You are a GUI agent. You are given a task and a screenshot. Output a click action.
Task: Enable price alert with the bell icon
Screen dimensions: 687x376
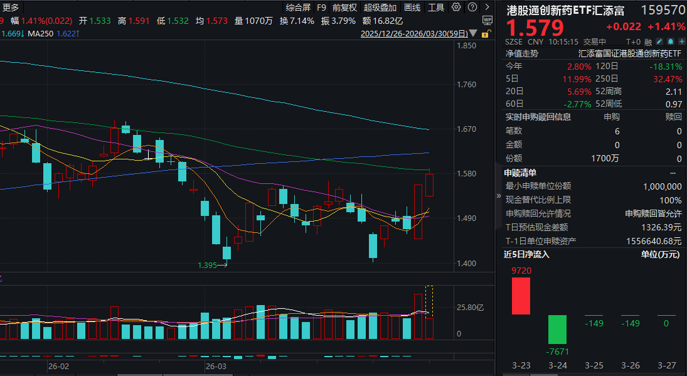[671, 41]
